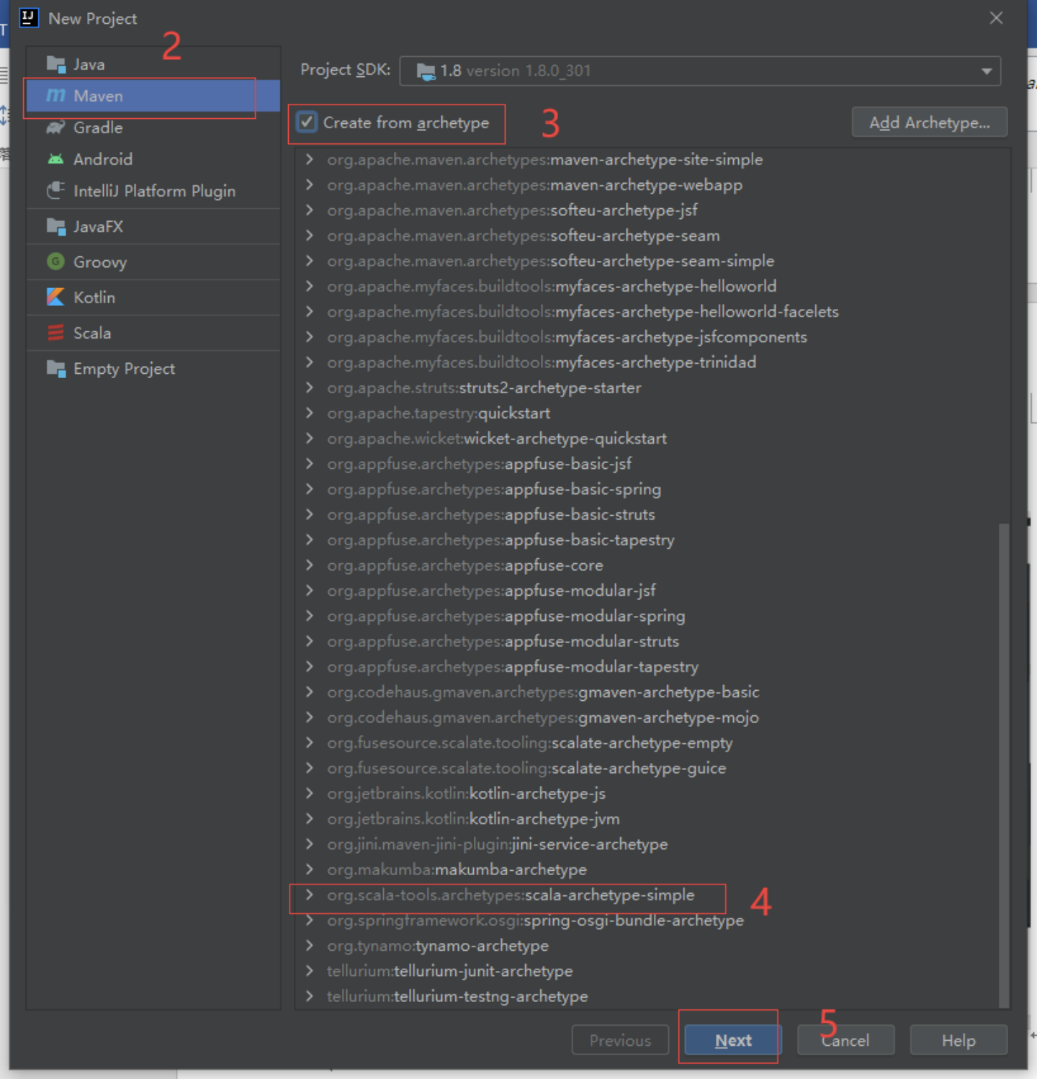
Task: Open the Project SDK dropdown arrow
Action: point(987,71)
